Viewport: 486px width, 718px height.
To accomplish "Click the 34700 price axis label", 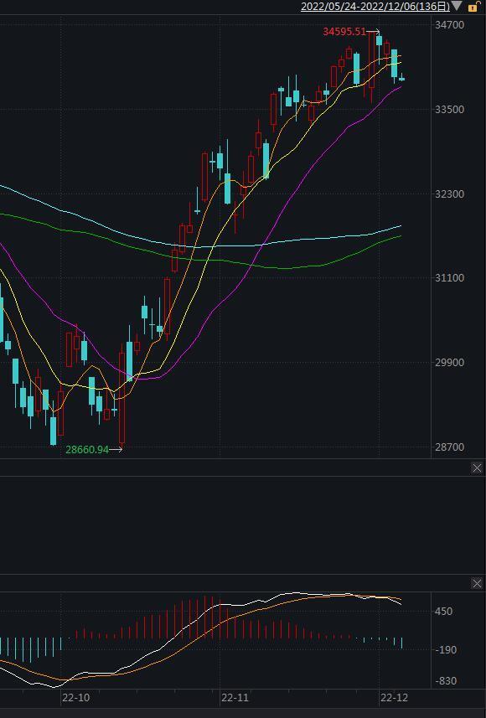I will [449, 25].
